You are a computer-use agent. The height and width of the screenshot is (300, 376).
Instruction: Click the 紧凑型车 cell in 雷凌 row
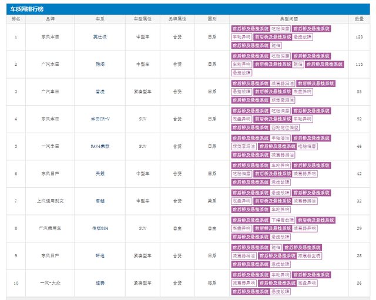(x=142, y=92)
